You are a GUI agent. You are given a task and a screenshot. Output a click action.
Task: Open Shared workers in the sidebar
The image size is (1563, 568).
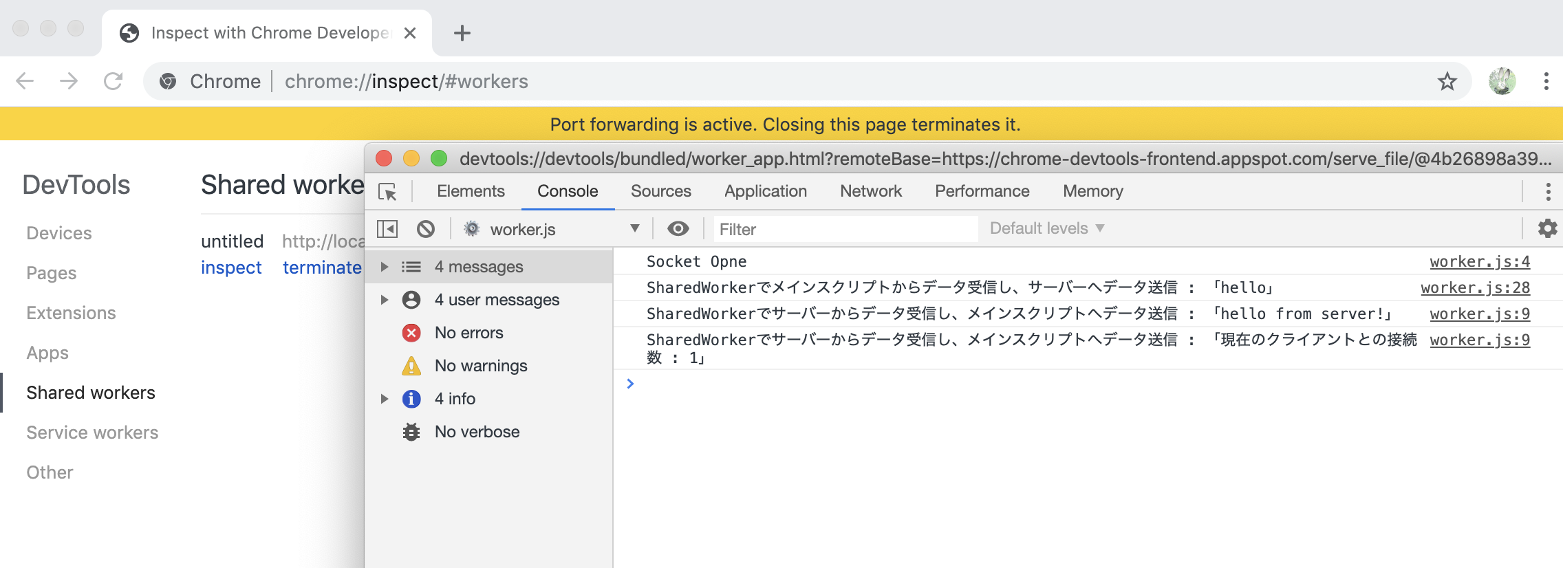point(91,393)
